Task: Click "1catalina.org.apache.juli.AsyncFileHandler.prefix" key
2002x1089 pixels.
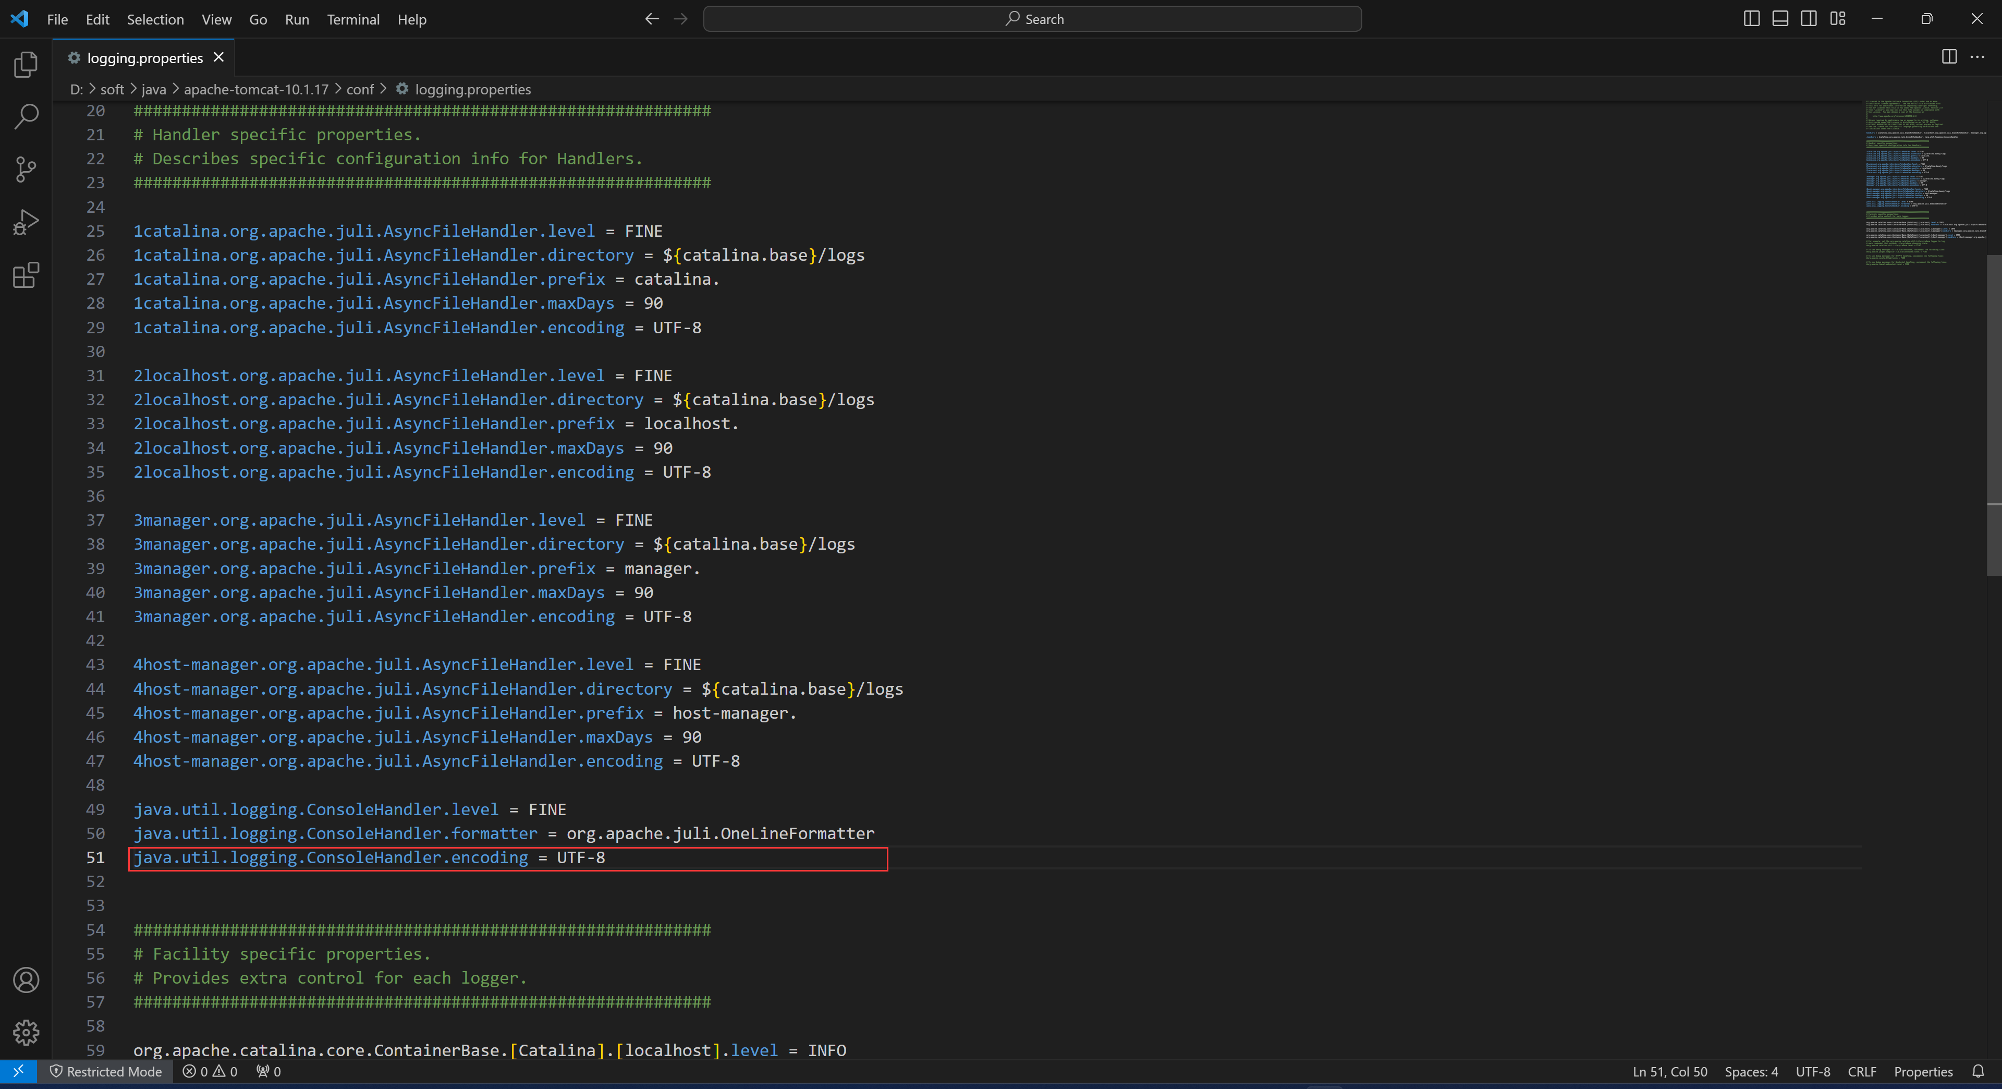Action: pyautogui.click(x=369, y=279)
